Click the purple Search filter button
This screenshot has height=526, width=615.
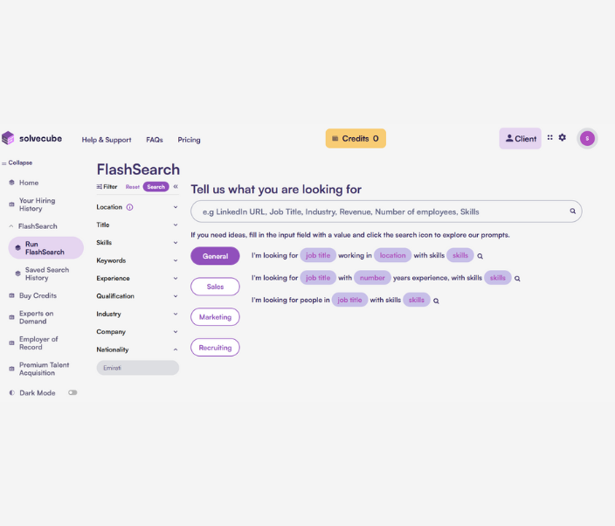155,186
